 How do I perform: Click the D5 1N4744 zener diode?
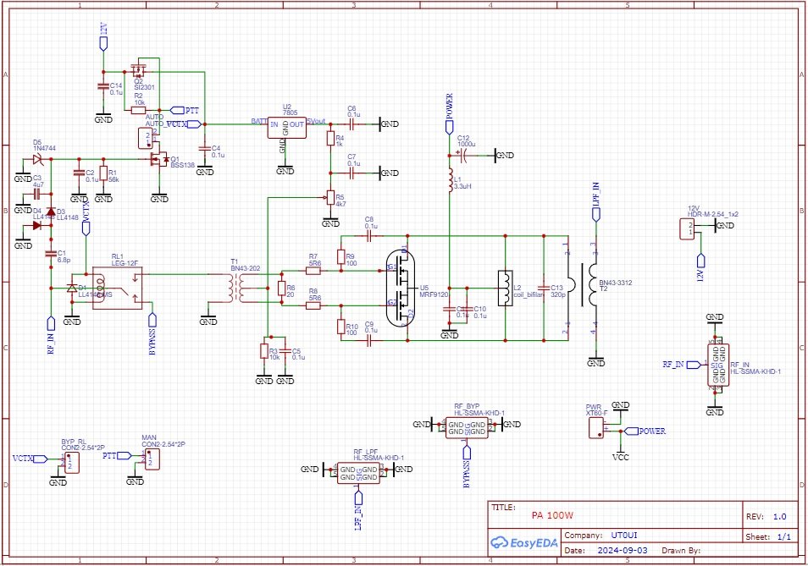[x=37, y=158]
